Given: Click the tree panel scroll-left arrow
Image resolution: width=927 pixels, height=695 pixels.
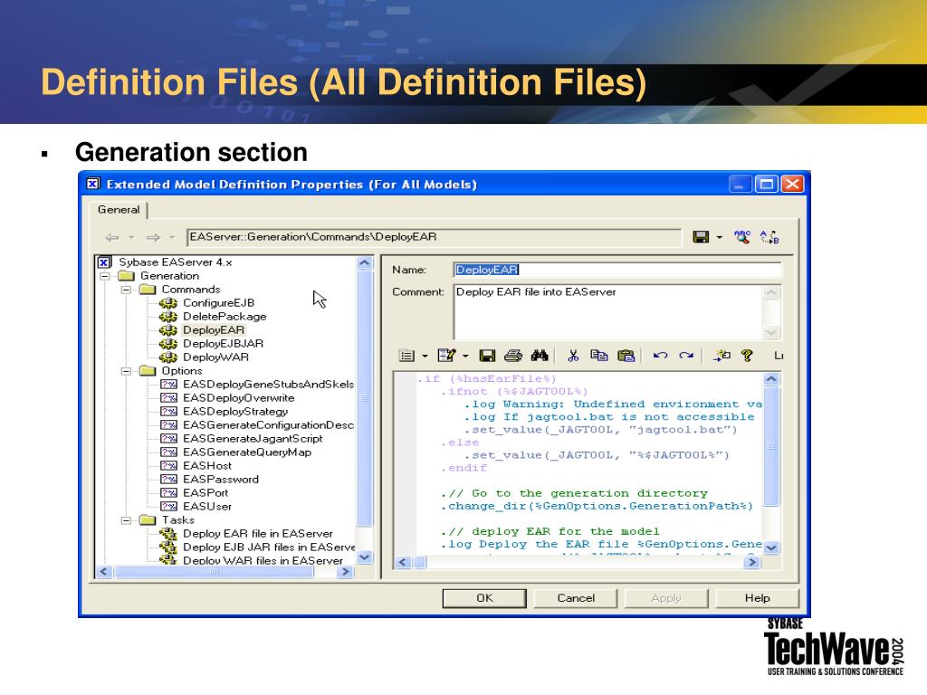Looking at the screenshot, I should click(104, 572).
